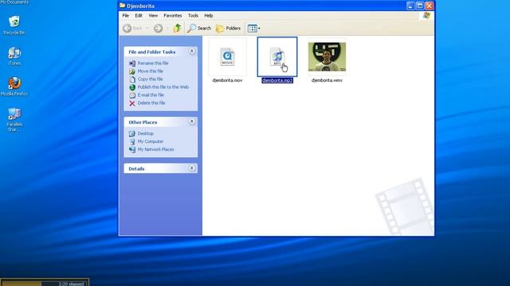The image size is (510, 286).
Task: Click E-mail this file link
Action: [151, 95]
